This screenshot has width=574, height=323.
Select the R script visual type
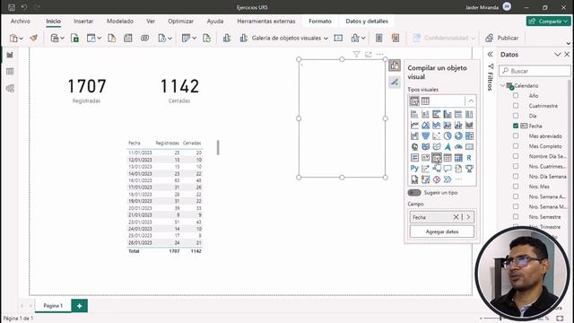point(469,158)
